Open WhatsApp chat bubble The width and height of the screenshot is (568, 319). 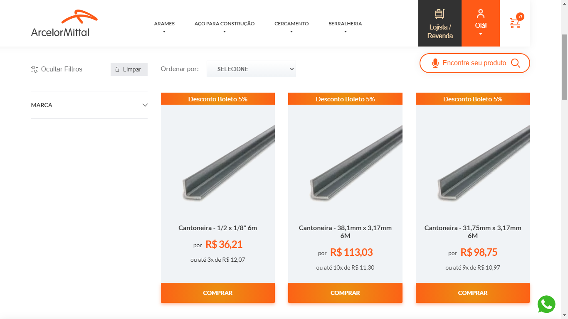tap(546, 304)
